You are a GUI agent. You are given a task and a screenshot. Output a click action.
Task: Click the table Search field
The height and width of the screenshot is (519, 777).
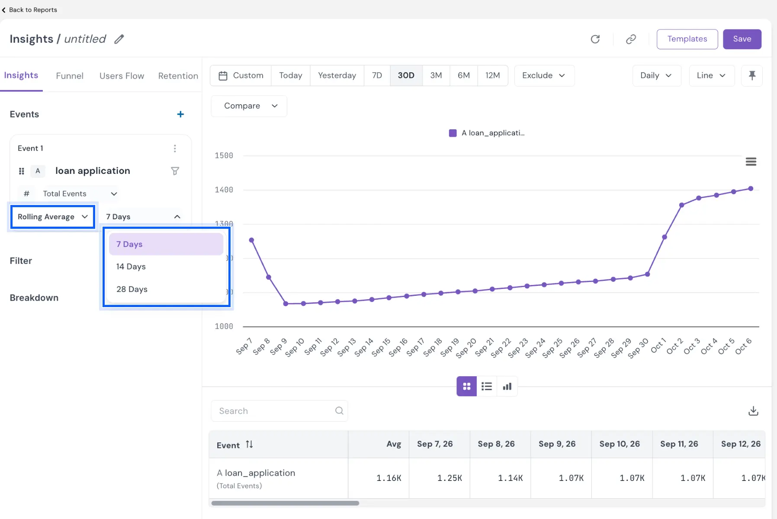[279, 411]
